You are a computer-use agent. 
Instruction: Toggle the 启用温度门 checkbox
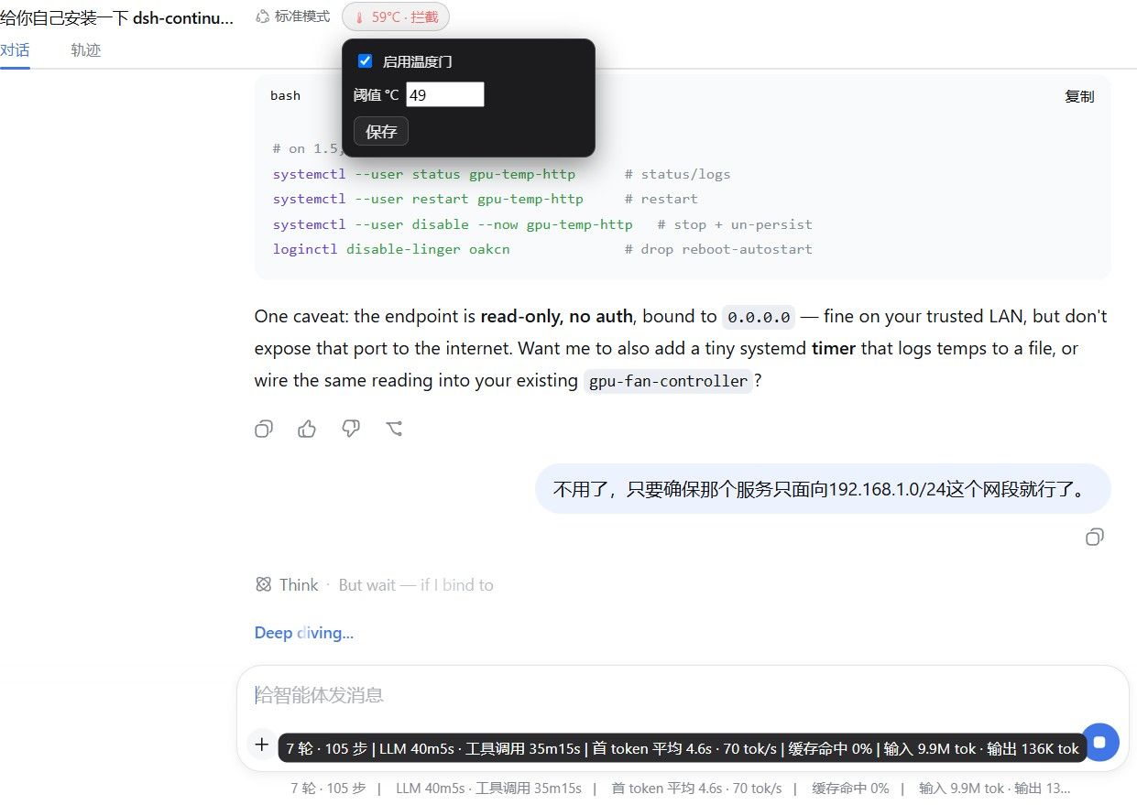(365, 61)
